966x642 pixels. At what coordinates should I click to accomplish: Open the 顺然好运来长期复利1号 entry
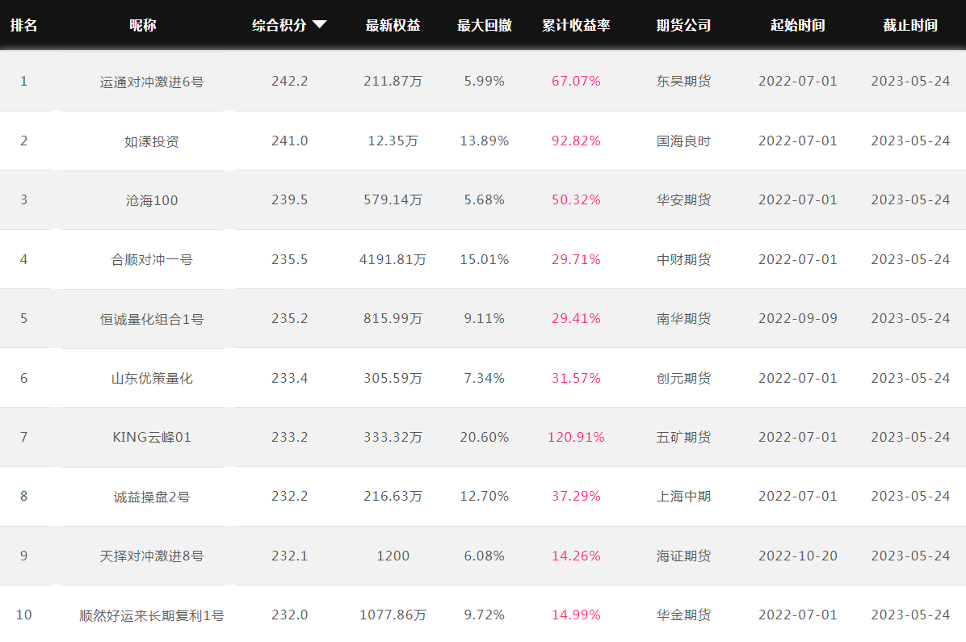point(152,615)
